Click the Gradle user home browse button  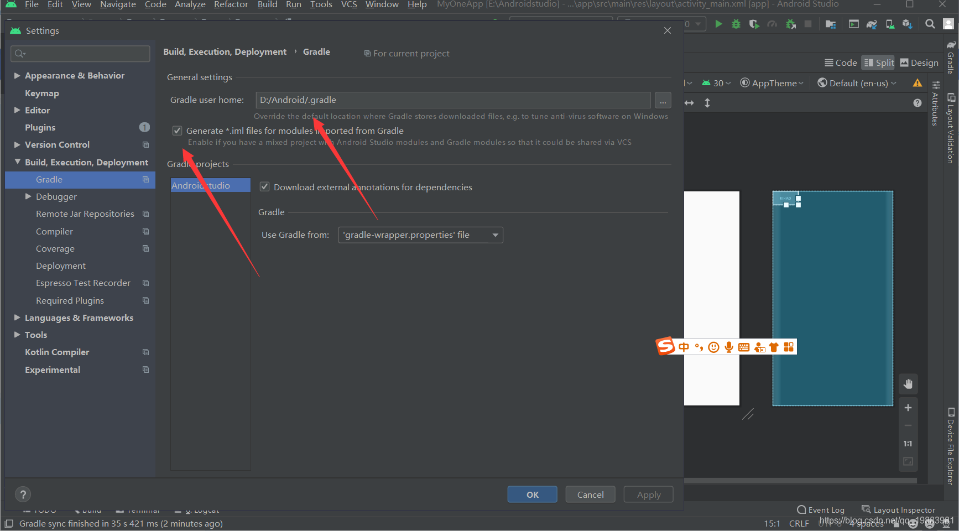[x=663, y=100]
